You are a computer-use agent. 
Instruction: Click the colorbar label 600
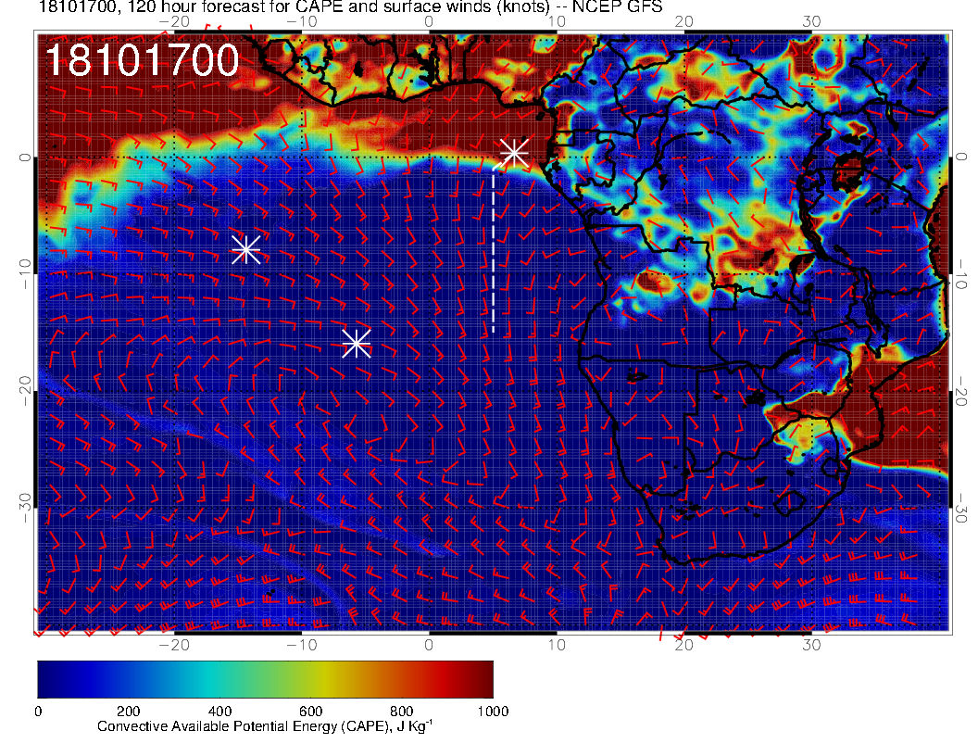click(x=310, y=712)
